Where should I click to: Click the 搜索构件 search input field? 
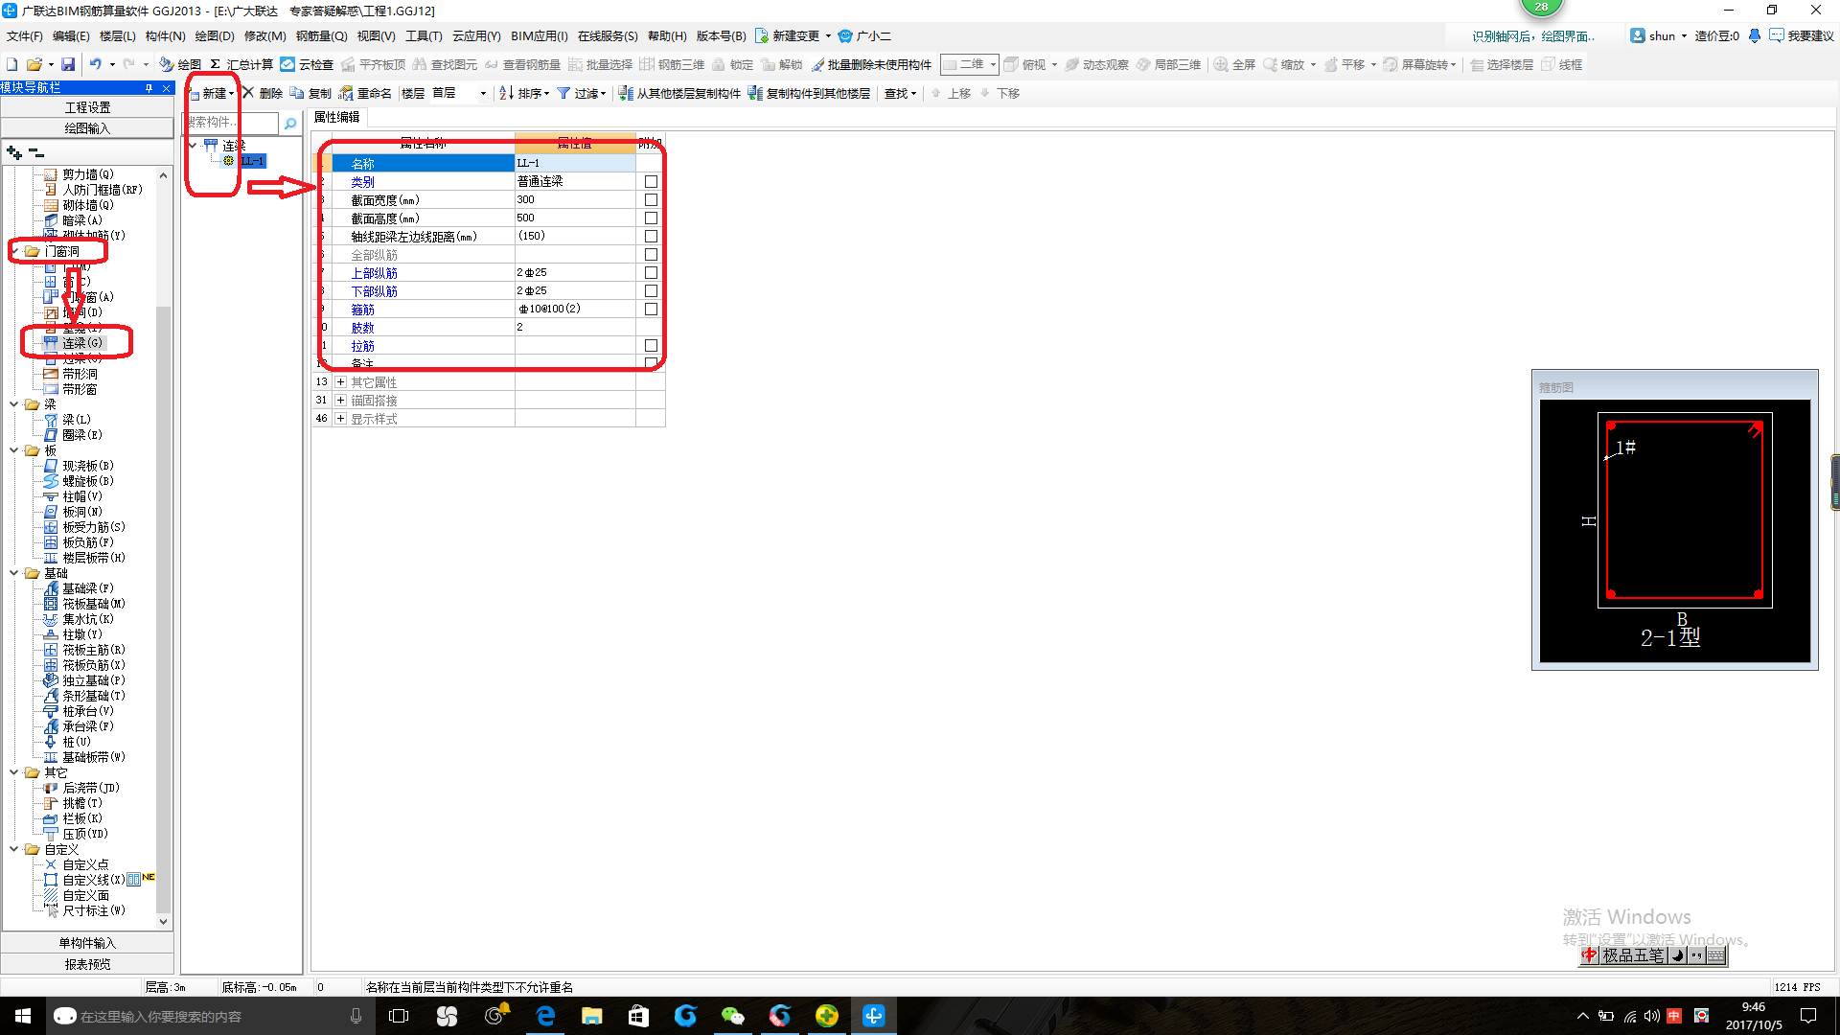coord(231,123)
